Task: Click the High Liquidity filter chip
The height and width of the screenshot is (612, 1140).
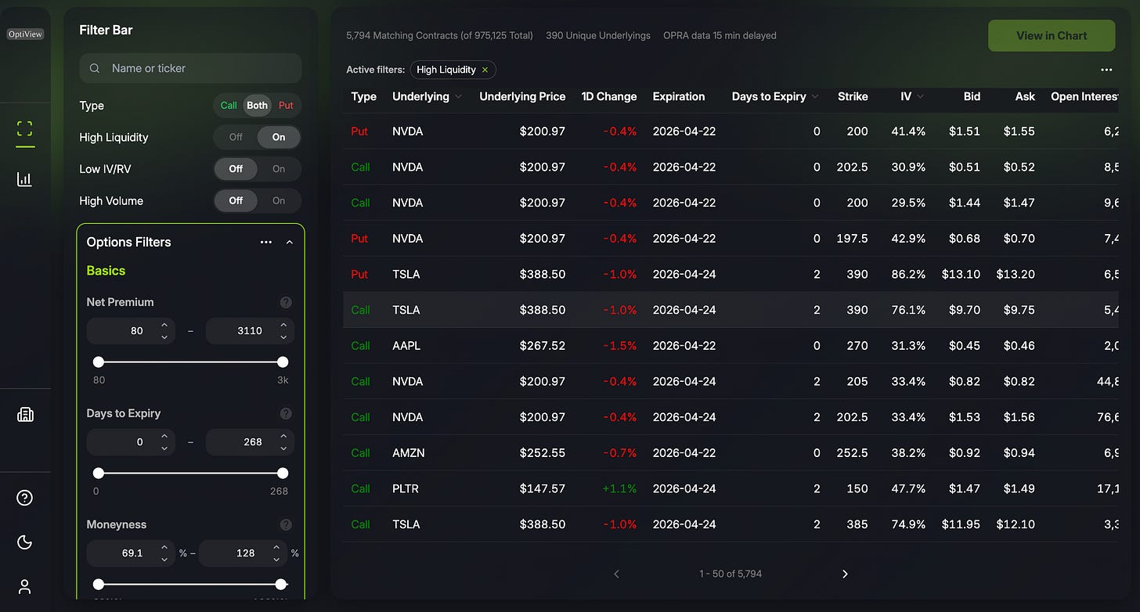Action: click(453, 70)
